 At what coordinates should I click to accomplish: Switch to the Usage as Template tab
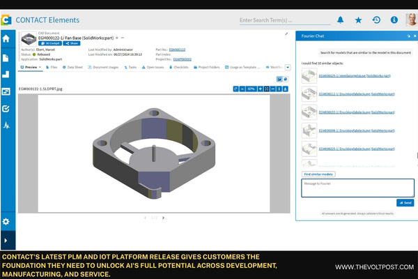(x=242, y=67)
